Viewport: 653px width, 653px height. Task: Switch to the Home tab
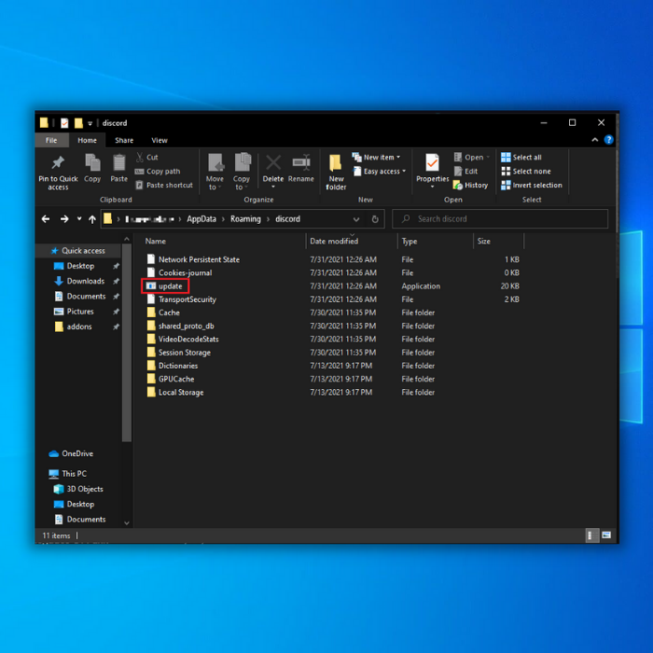pos(87,140)
